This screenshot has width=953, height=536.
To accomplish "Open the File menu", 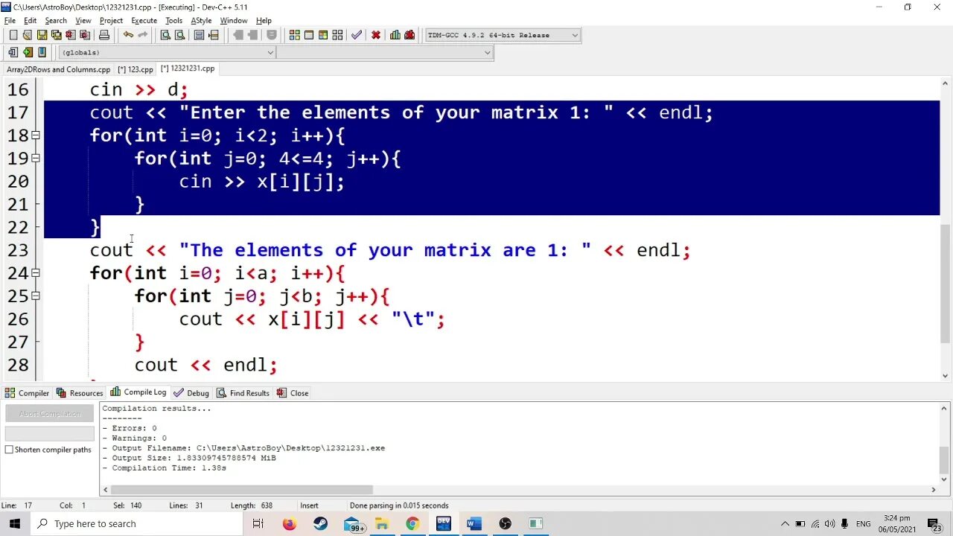I will point(10,21).
